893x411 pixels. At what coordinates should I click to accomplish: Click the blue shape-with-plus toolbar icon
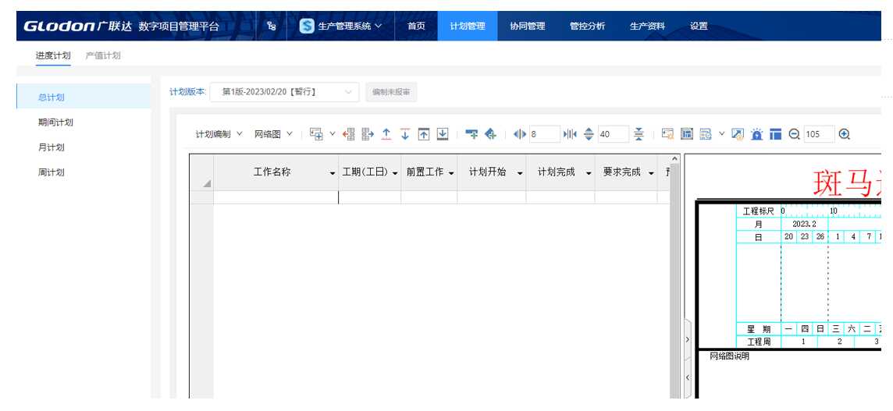[x=490, y=134]
